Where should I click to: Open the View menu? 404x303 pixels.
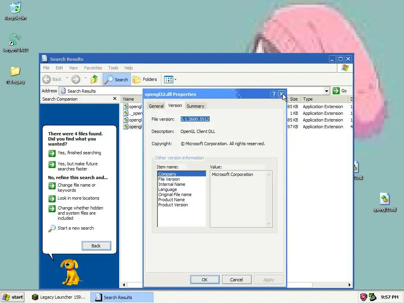tap(73, 68)
